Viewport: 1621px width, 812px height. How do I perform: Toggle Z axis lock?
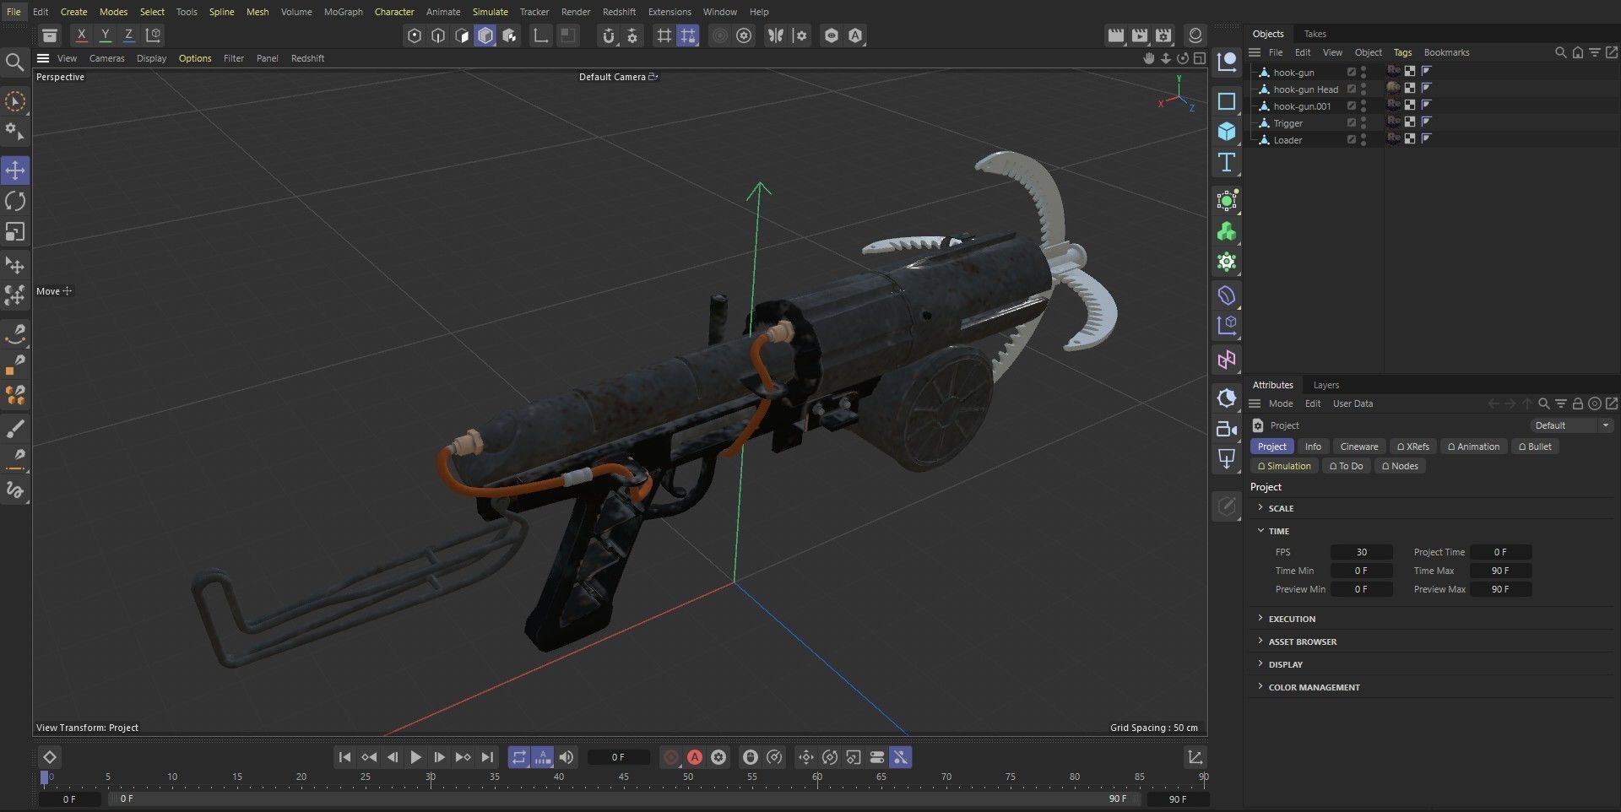pyautogui.click(x=128, y=35)
